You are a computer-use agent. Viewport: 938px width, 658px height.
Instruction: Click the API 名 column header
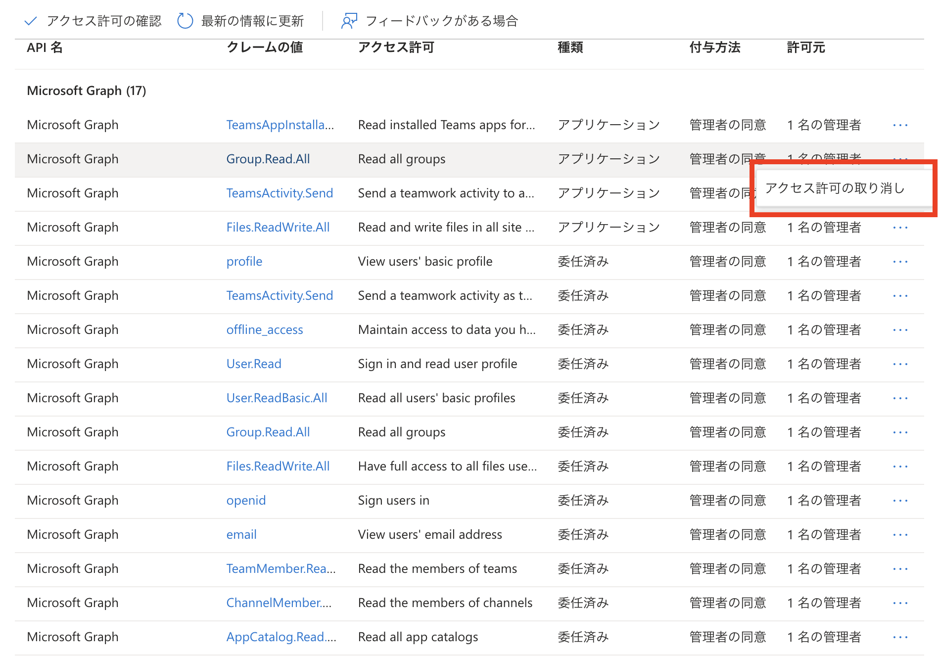coord(45,47)
